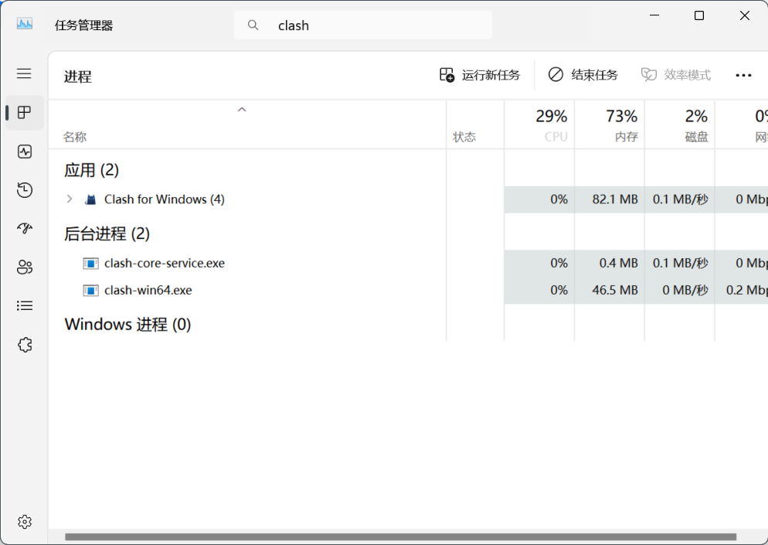Sort by the 磁盘 disk column header
Image resolution: width=768 pixels, height=545 pixels.
pyautogui.click(x=680, y=125)
